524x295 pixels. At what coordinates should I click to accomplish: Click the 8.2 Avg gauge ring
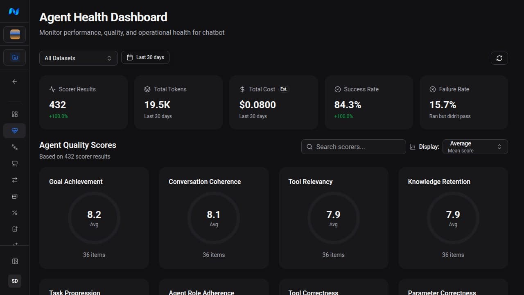pos(94,218)
